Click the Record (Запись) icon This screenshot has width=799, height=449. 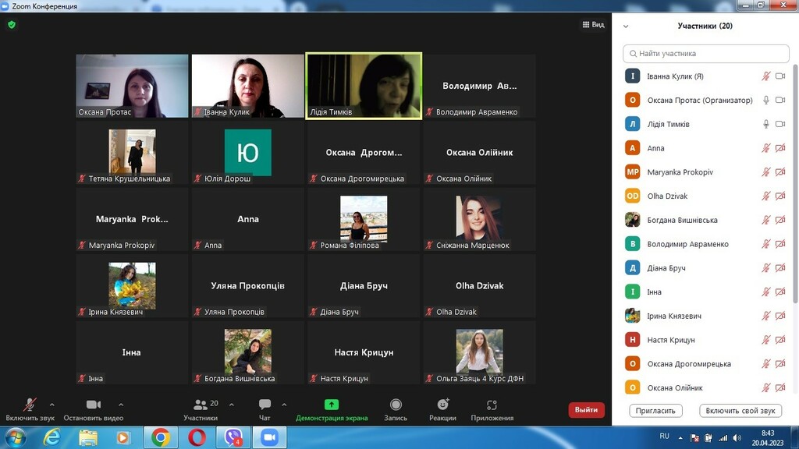pyautogui.click(x=396, y=405)
